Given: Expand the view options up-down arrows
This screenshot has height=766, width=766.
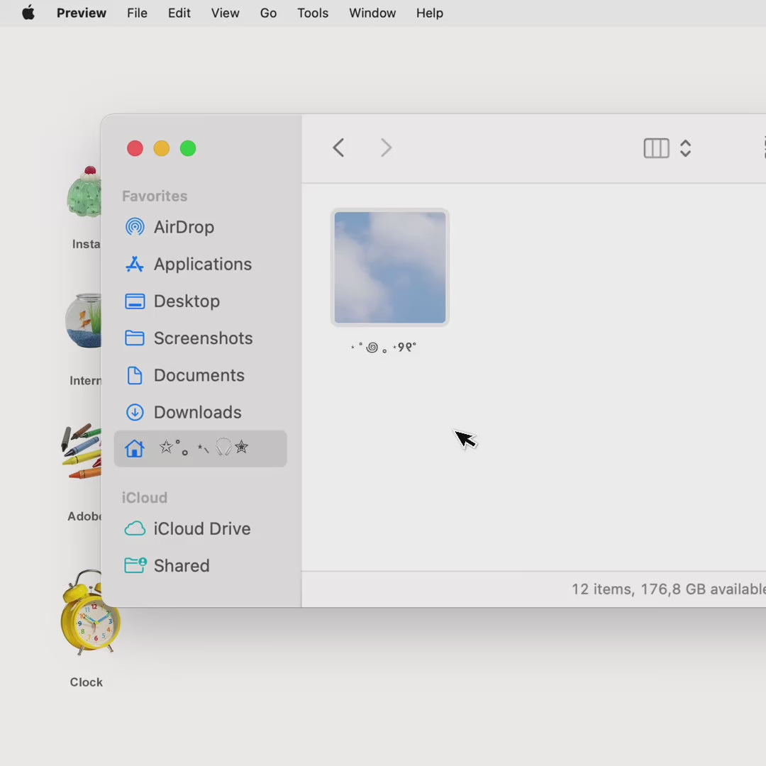Looking at the screenshot, I should pos(685,148).
